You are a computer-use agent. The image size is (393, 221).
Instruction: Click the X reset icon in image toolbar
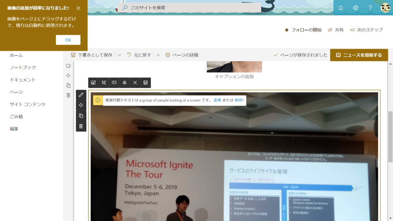(135, 83)
